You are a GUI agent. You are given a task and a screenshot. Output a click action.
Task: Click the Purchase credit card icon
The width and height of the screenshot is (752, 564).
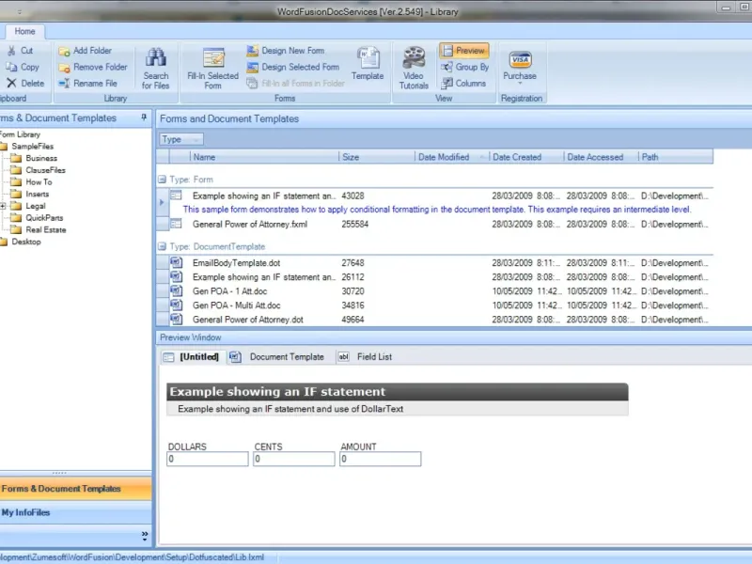click(519, 60)
